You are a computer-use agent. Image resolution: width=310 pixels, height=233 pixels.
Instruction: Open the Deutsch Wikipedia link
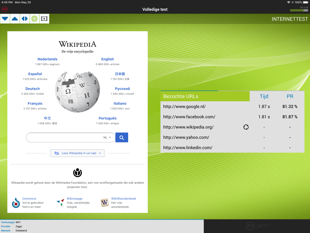(33, 89)
